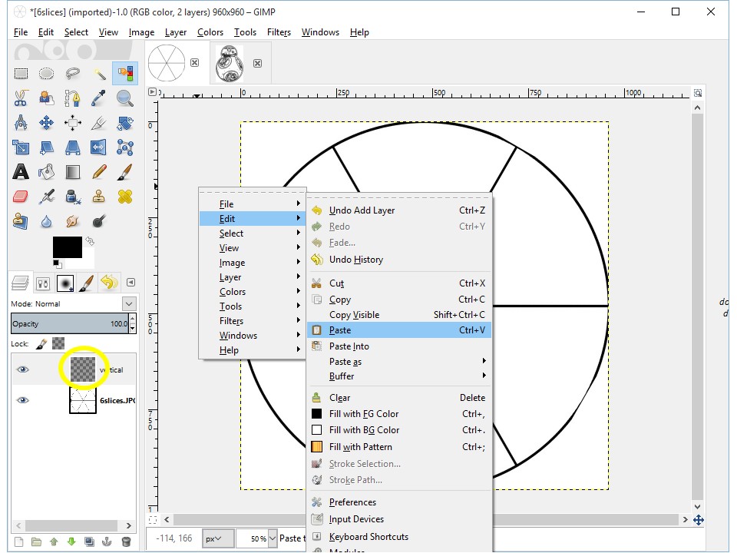Choose Copy Visible from the Edit submenu
This screenshot has width=737, height=553.
399,315
